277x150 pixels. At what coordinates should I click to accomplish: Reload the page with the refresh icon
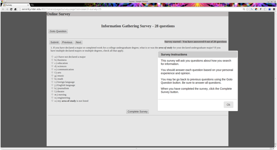11,9
